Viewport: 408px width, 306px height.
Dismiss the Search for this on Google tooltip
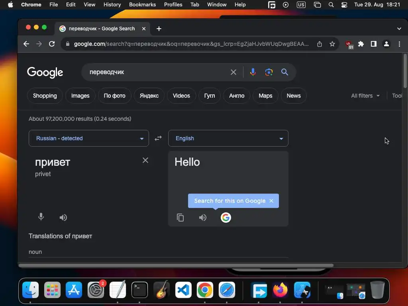click(271, 201)
